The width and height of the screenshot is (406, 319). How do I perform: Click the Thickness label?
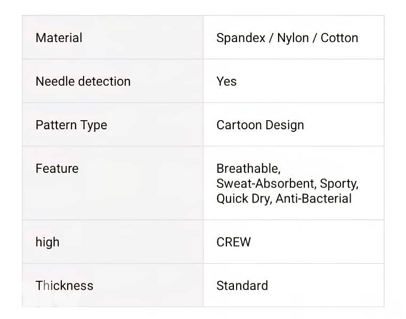click(64, 286)
